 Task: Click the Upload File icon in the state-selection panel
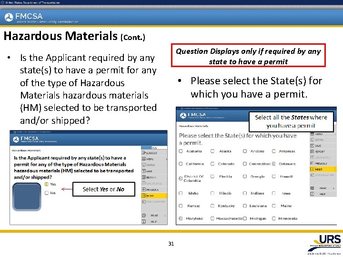[x=312, y=158]
